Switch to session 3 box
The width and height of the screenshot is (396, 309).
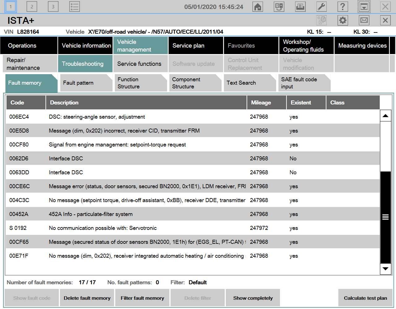(x=53, y=7)
